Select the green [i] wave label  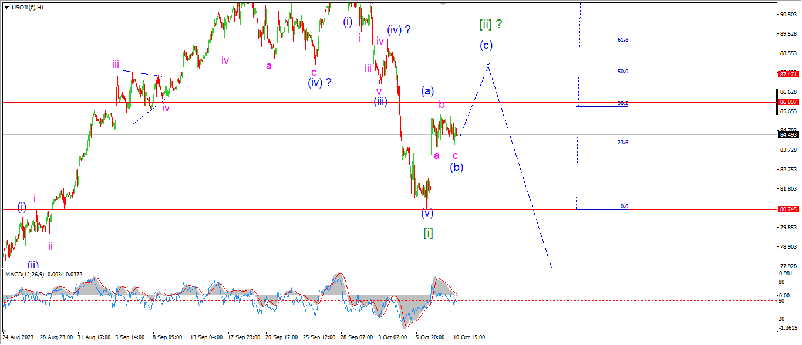[429, 233]
